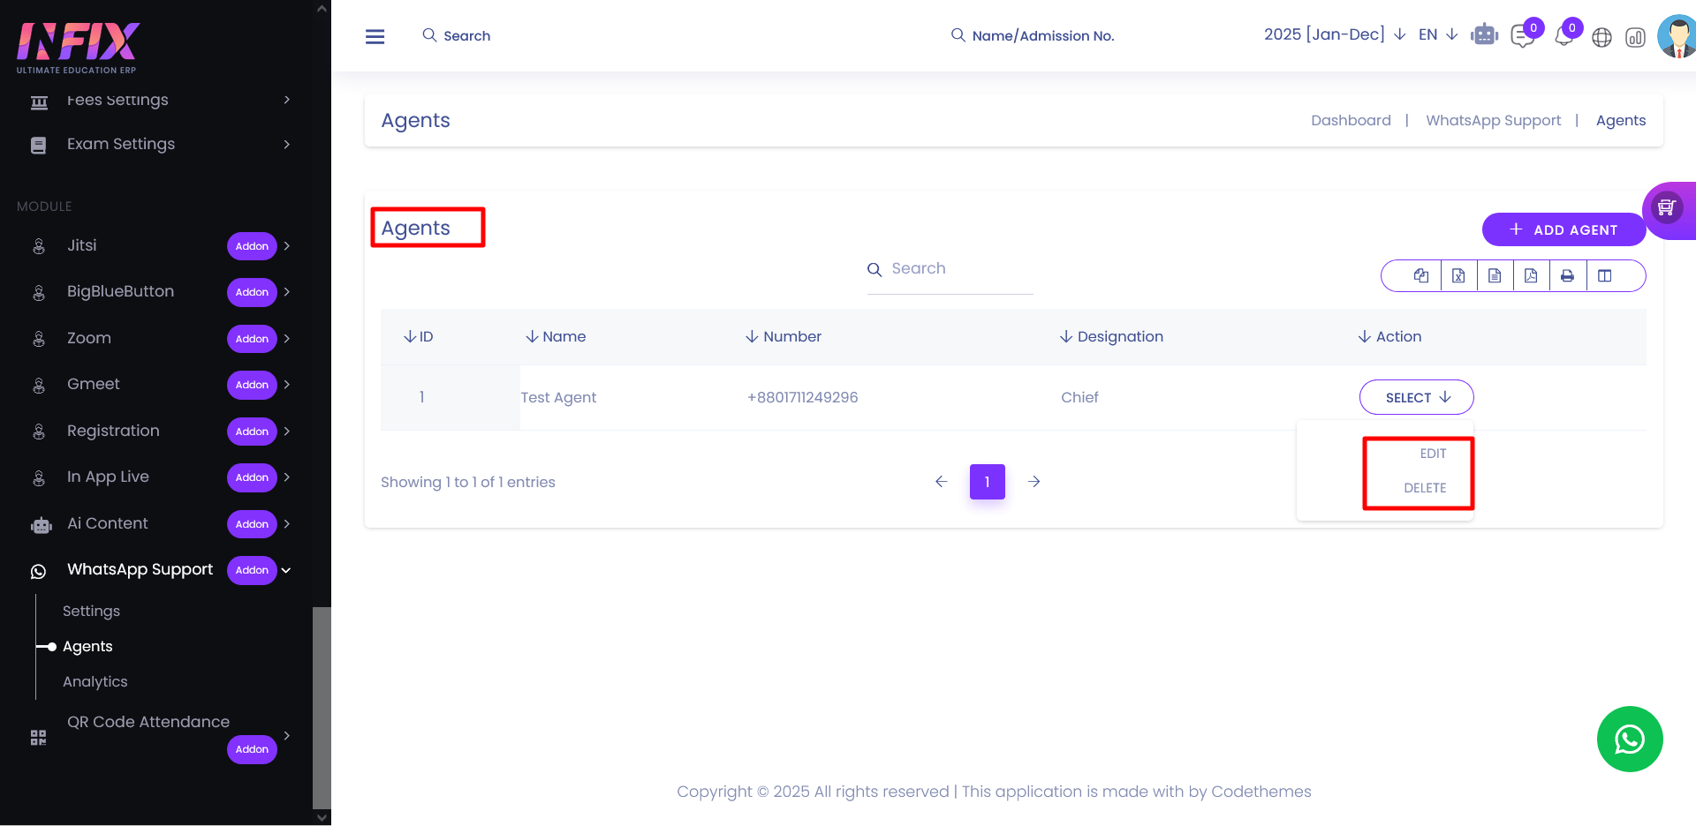Viewport: 1696px width, 826px height.
Task: Click the Add Agent button
Action: pyautogui.click(x=1563, y=229)
